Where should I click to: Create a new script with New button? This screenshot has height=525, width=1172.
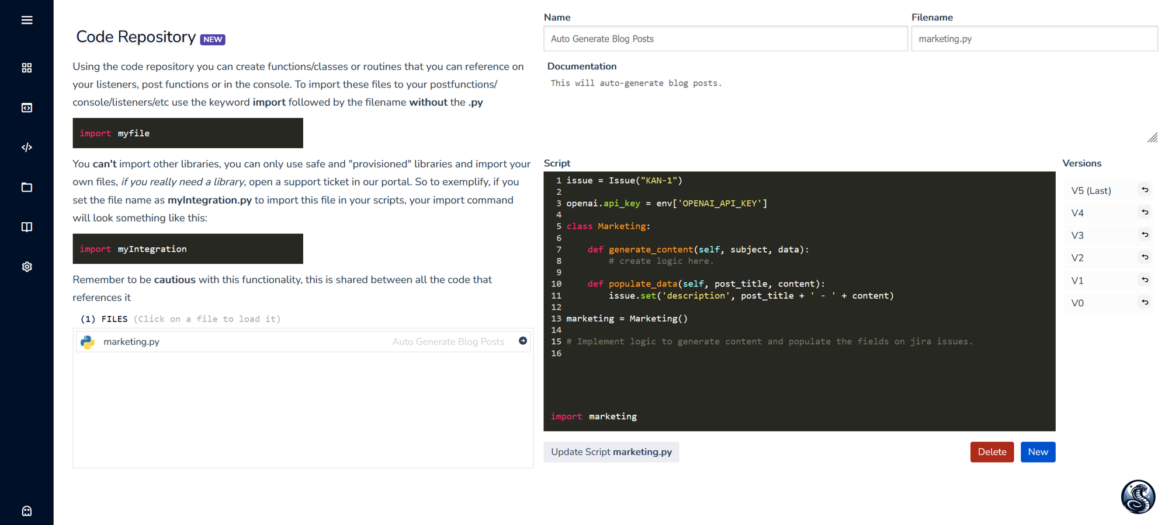(x=1038, y=452)
